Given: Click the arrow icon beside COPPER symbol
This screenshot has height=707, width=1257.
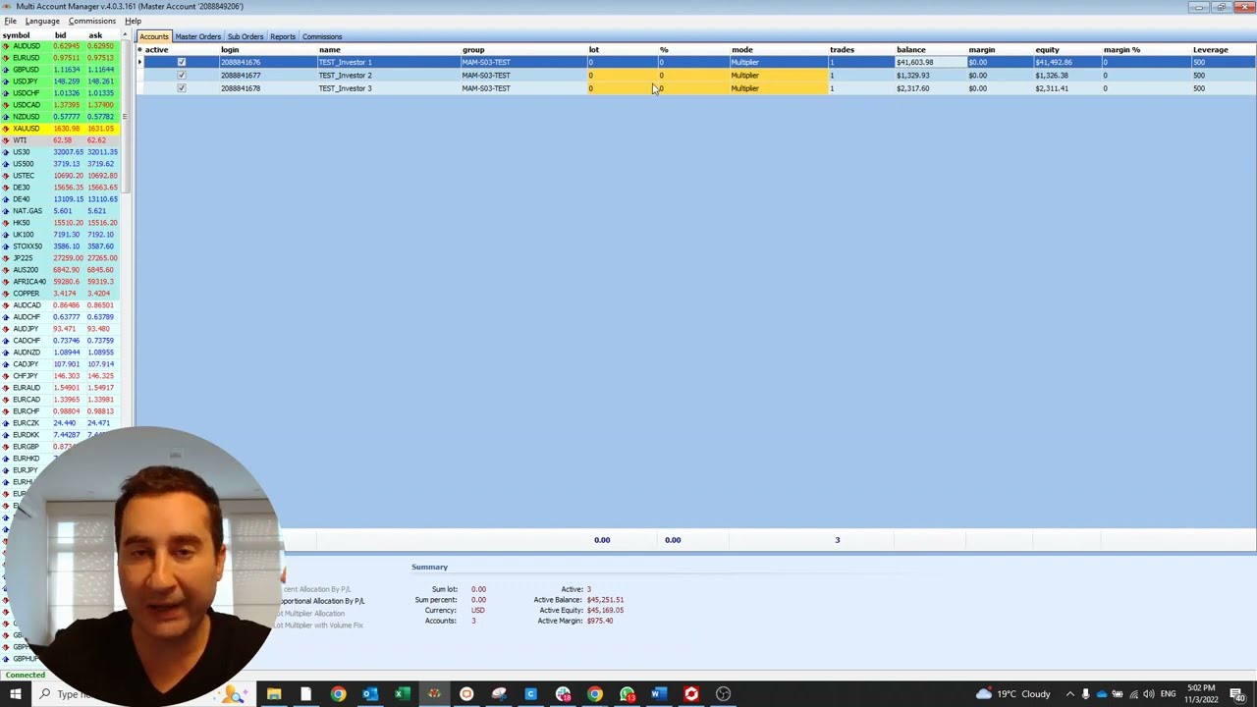Looking at the screenshot, I should (x=6, y=294).
